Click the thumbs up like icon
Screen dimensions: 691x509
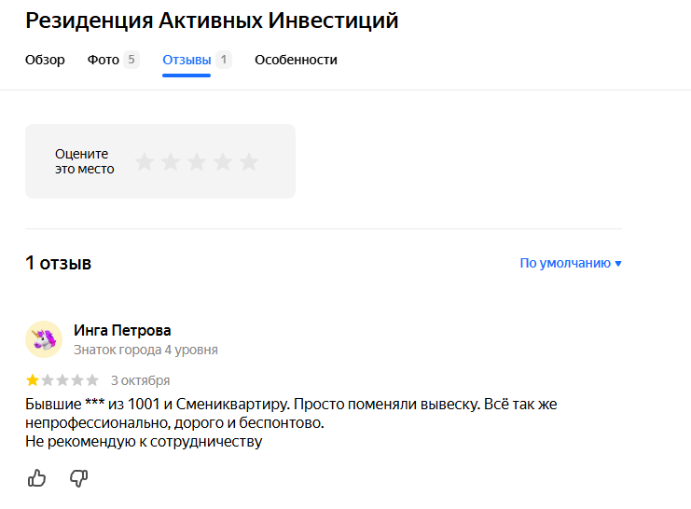(36, 478)
